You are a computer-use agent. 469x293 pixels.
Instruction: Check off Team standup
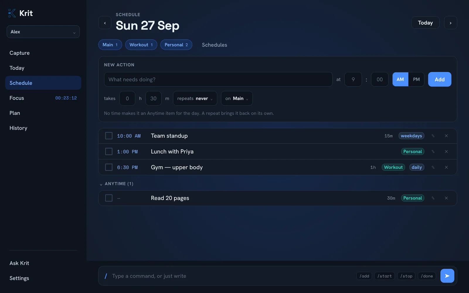[109, 136]
